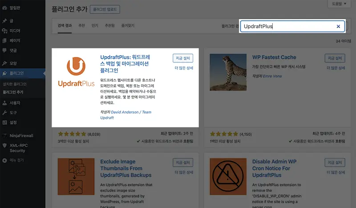This screenshot has width=356, height=208.
Task: Open the Settings (설정) sidebar icon
Action: pos(4,122)
